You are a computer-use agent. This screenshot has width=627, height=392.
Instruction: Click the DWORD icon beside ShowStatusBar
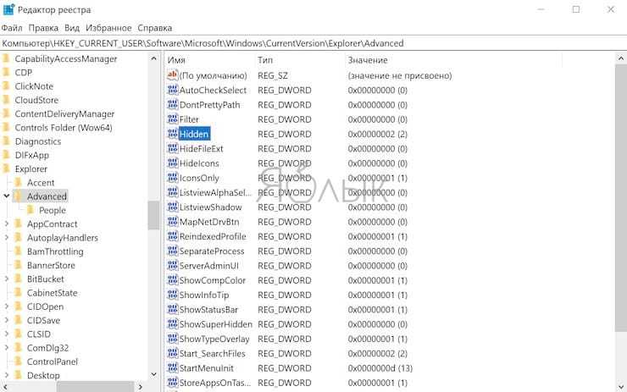tap(172, 309)
